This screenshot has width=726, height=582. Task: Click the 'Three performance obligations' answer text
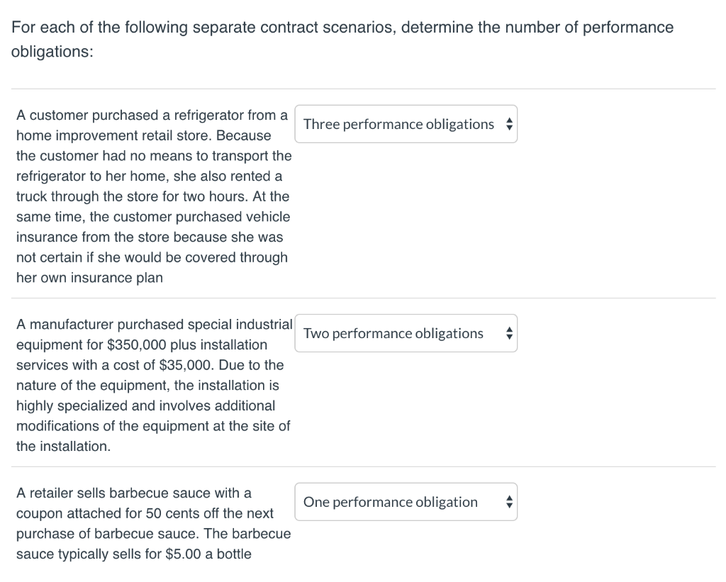pos(397,124)
